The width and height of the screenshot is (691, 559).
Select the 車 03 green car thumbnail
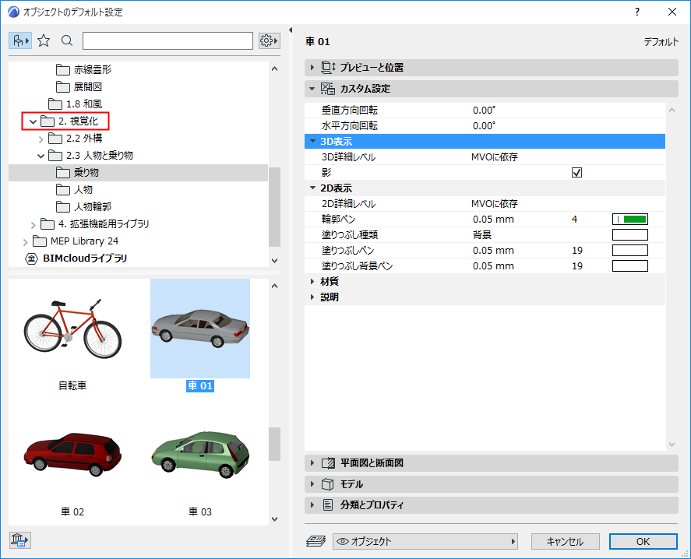(200, 455)
